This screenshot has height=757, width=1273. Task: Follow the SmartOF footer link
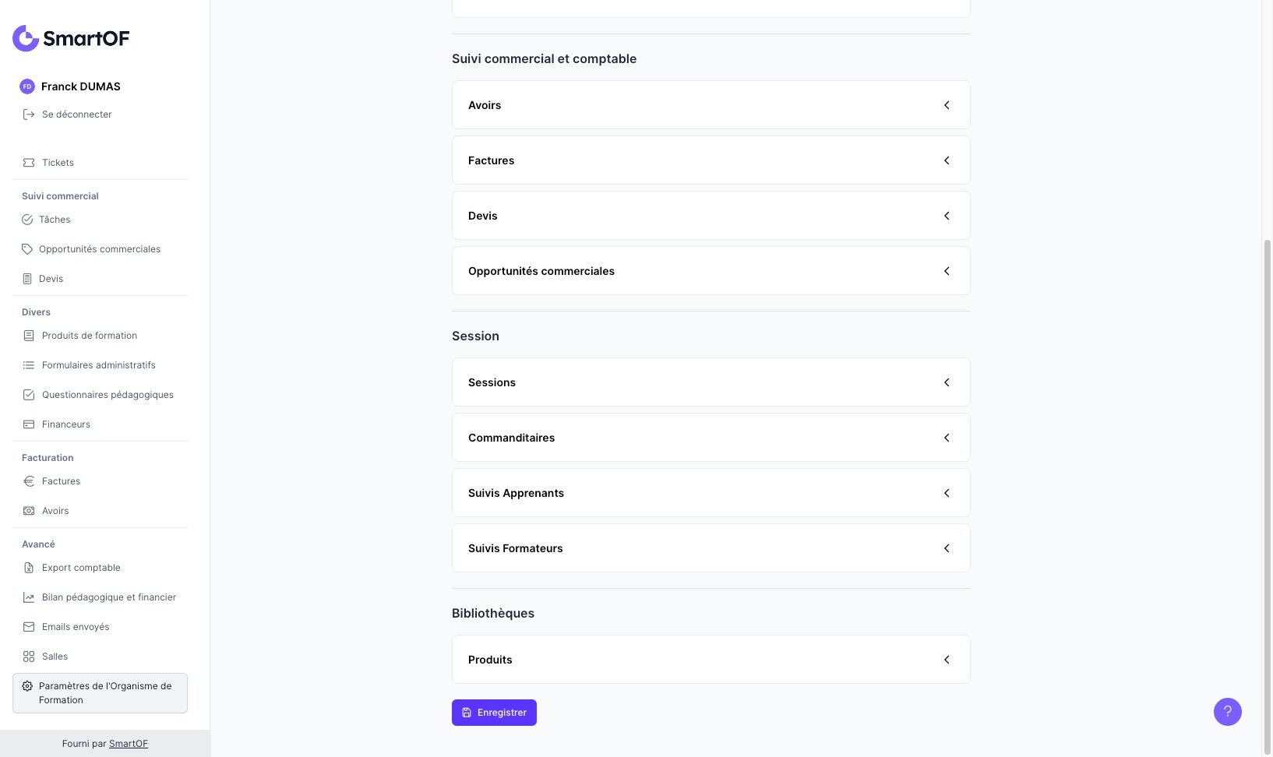click(129, 744)
